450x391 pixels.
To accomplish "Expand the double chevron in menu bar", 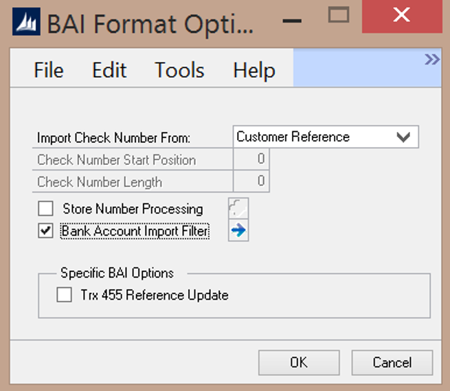I will [431, 60].
